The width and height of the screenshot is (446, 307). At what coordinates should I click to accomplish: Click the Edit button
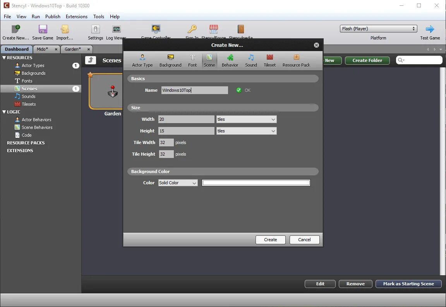coord(320,284)
